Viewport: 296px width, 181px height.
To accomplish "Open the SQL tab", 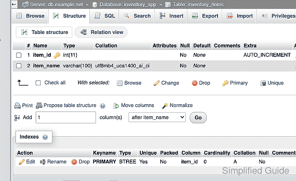I will [x=104, y=16].
